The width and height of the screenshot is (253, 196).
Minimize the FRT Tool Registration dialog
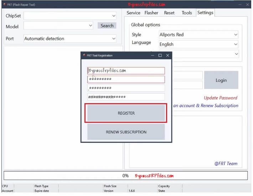tap(153, 55)
